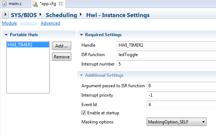Select HWI_TIMER2 in the Hwi list
The width and height of the screenshot is (216, 135).
(28, 45)
